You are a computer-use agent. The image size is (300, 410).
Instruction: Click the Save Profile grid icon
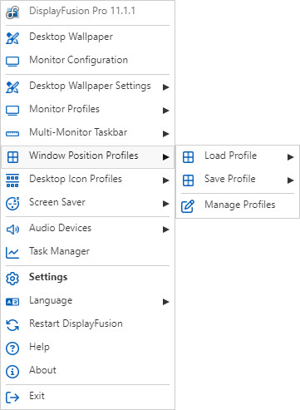(188, 180)
